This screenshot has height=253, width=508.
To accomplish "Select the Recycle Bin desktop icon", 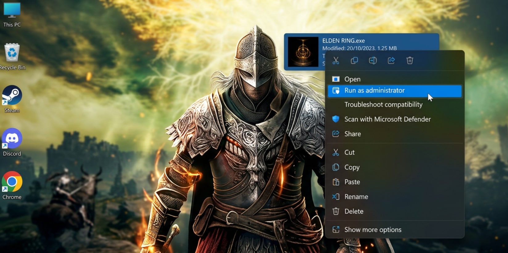I will click(12, 57).
